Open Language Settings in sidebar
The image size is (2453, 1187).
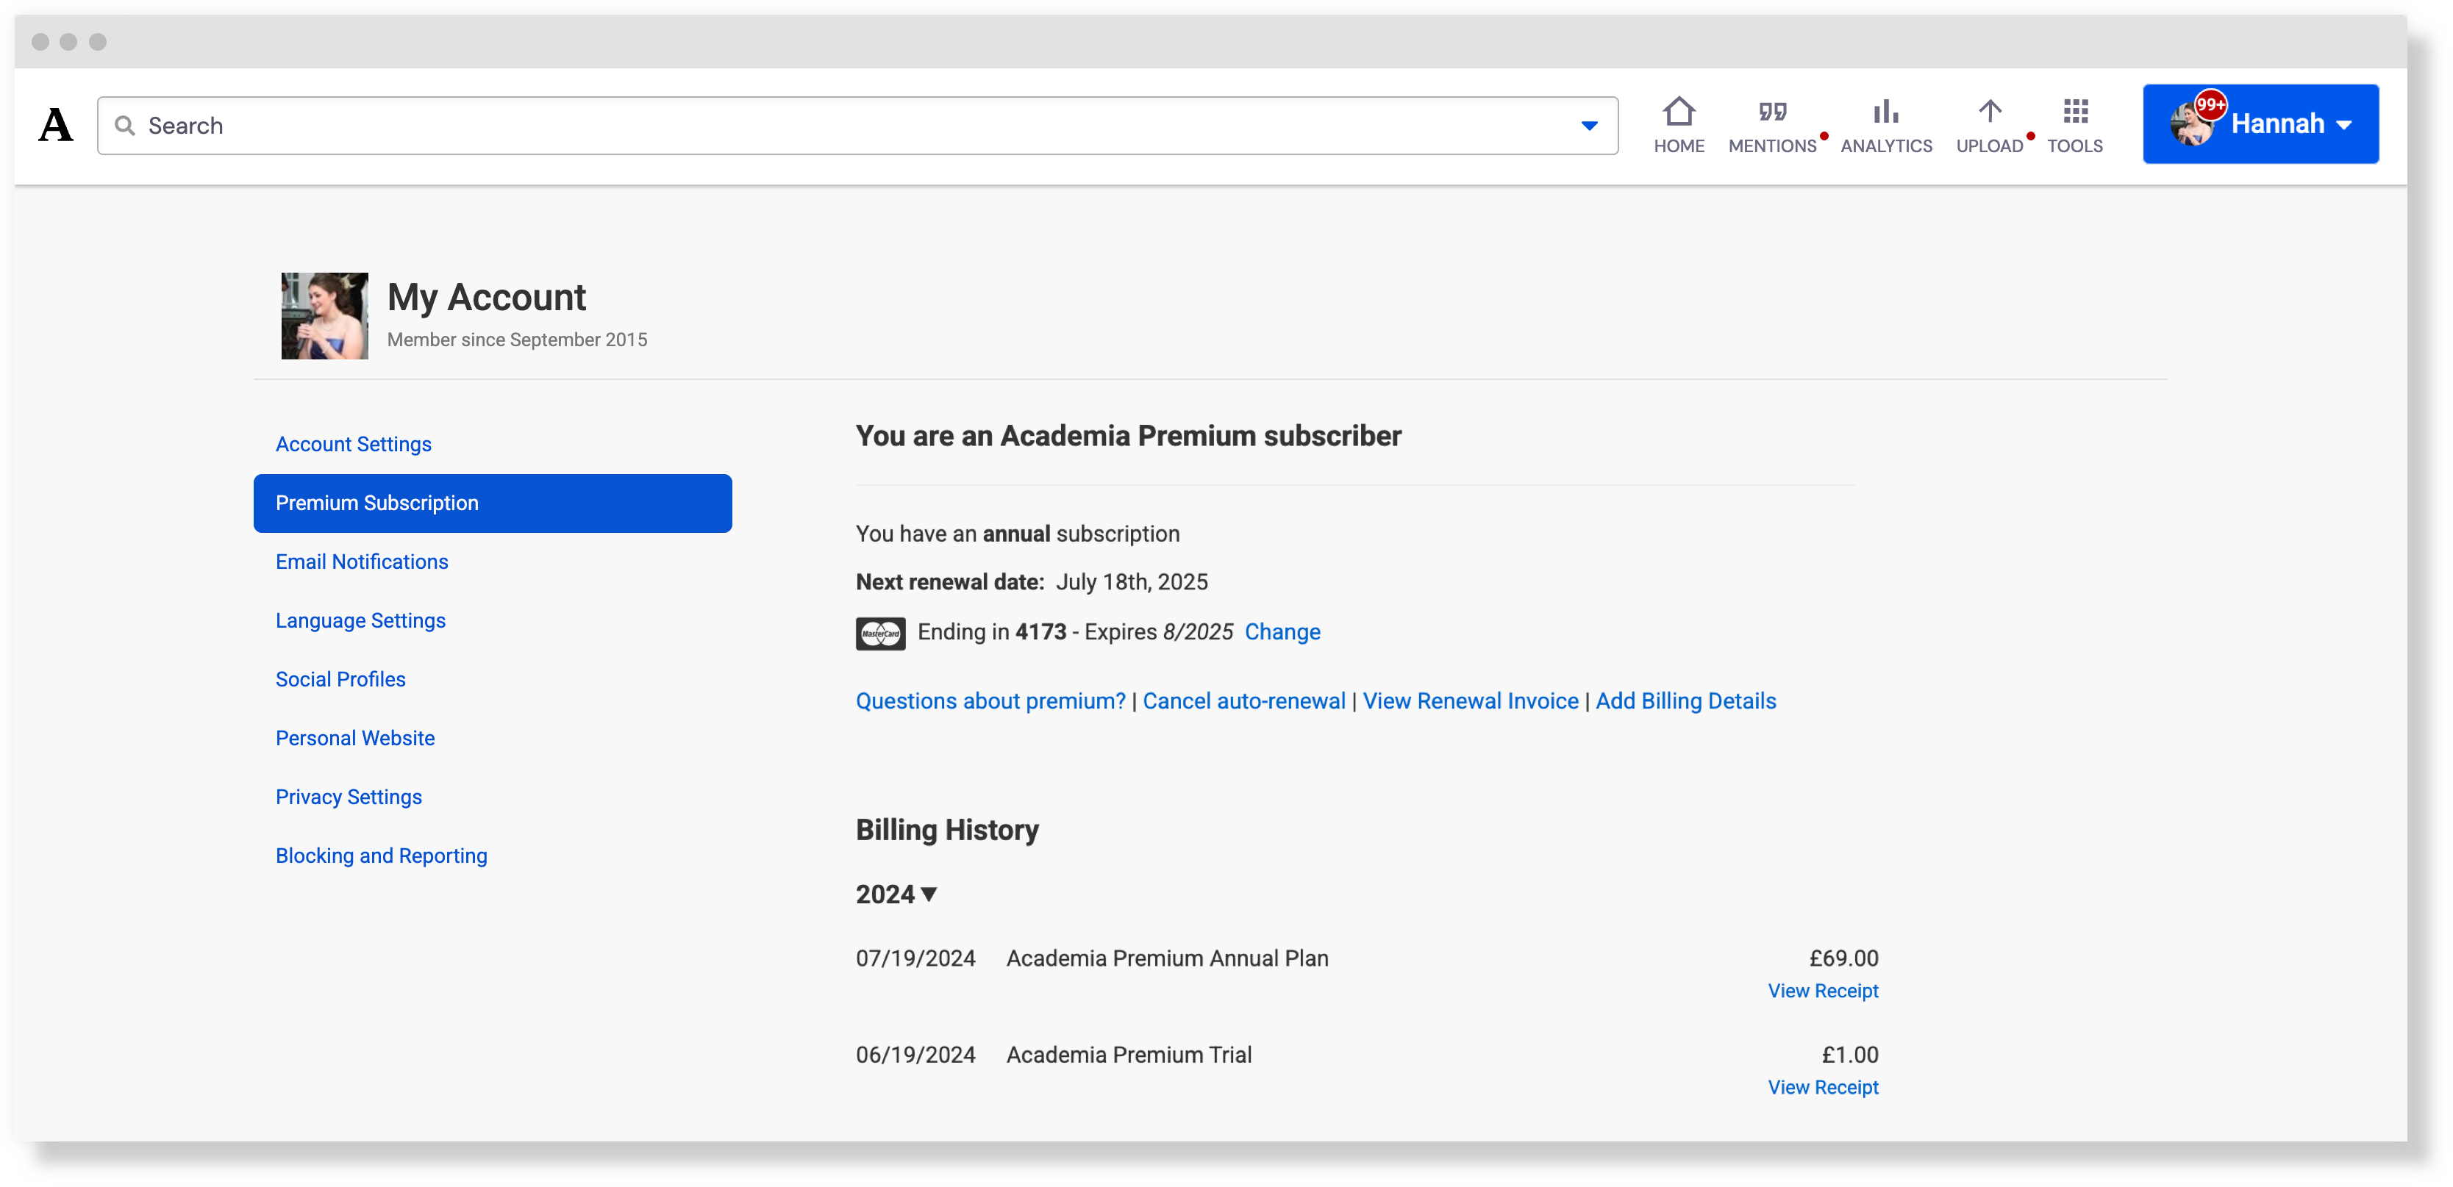pos(360,620)
